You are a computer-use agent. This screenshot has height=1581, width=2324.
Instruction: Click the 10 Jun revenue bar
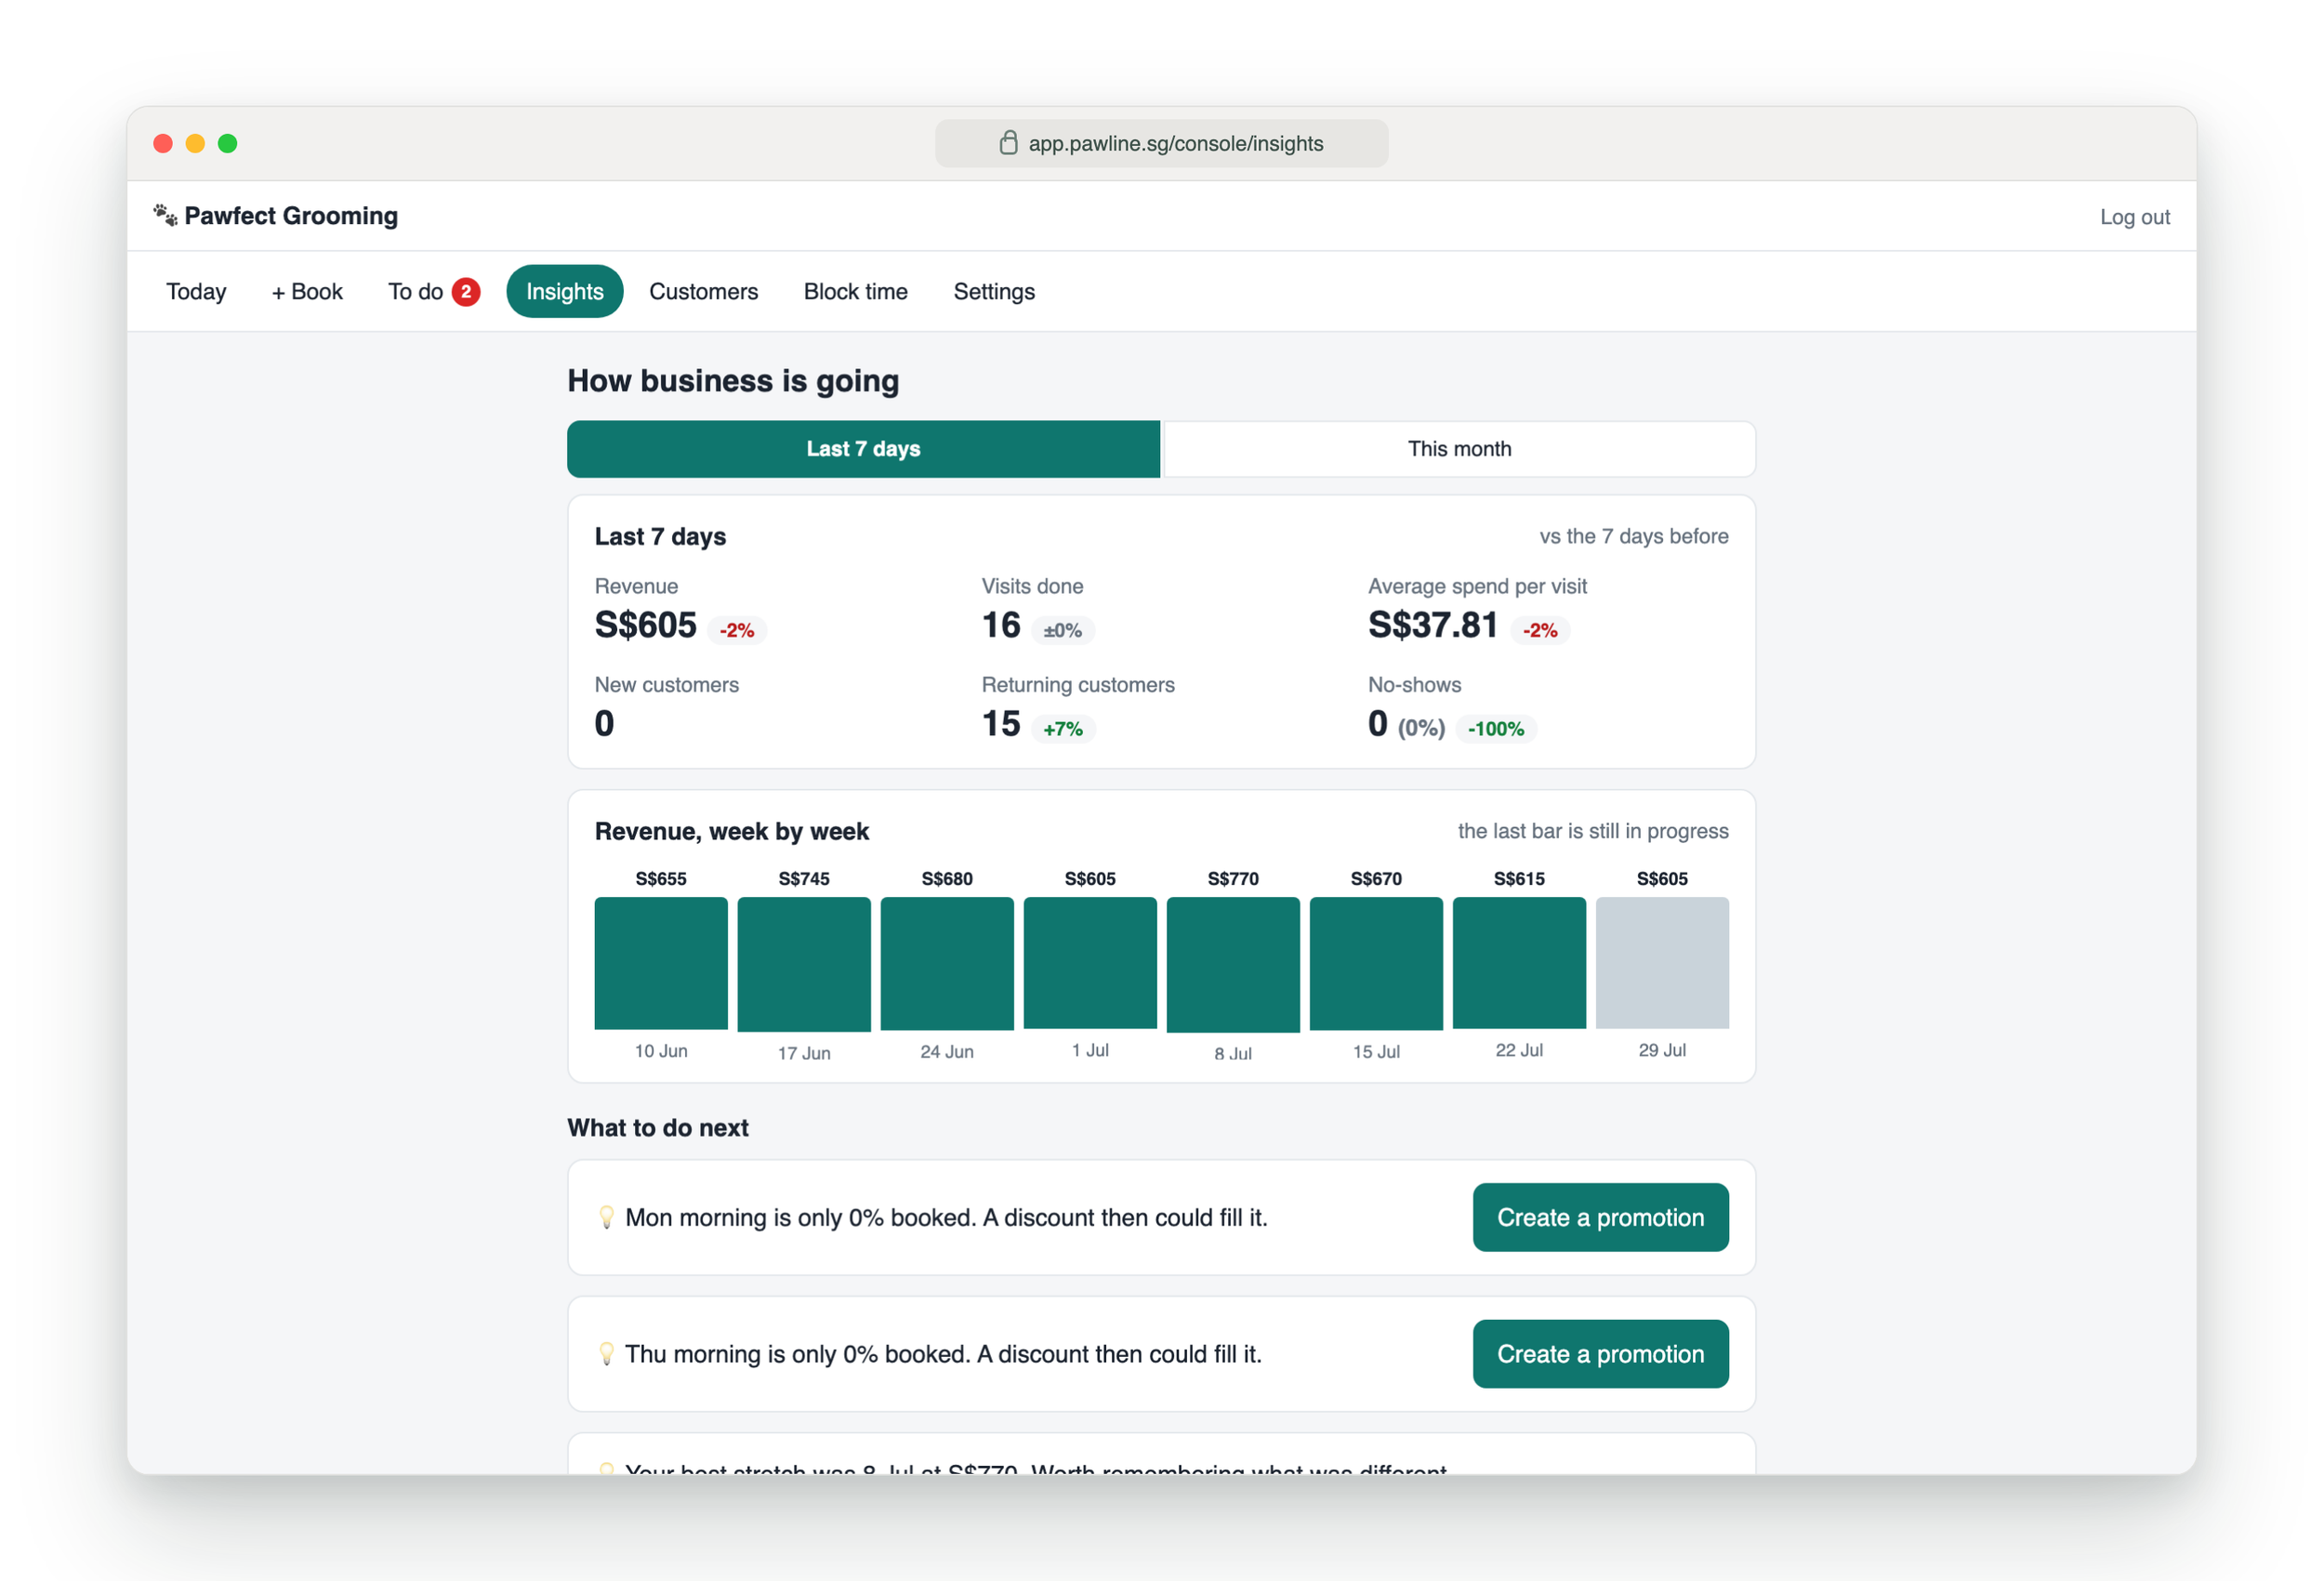661,963
